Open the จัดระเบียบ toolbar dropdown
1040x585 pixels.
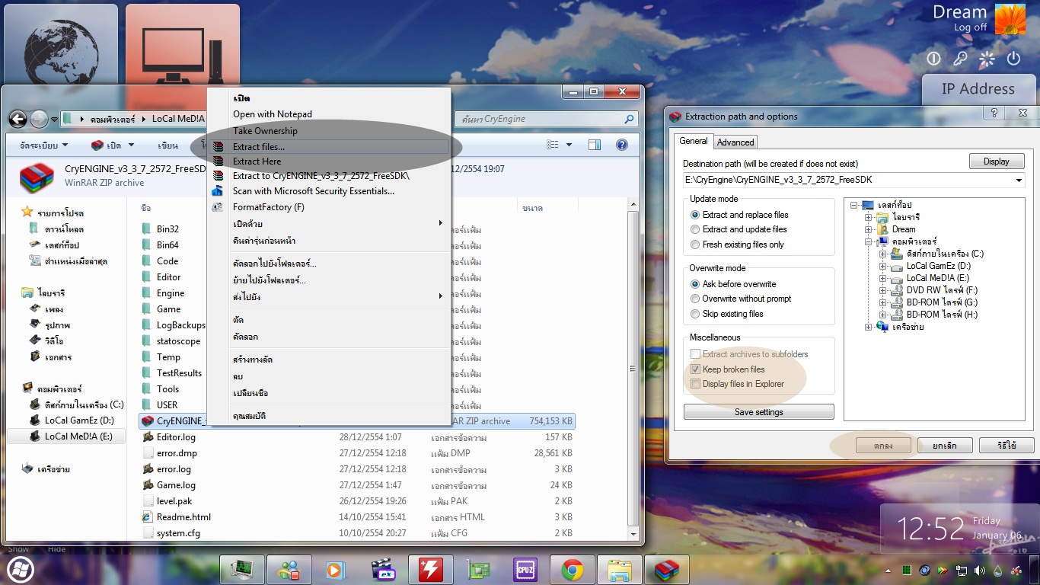pyautogui.click(x=43, y=145)
